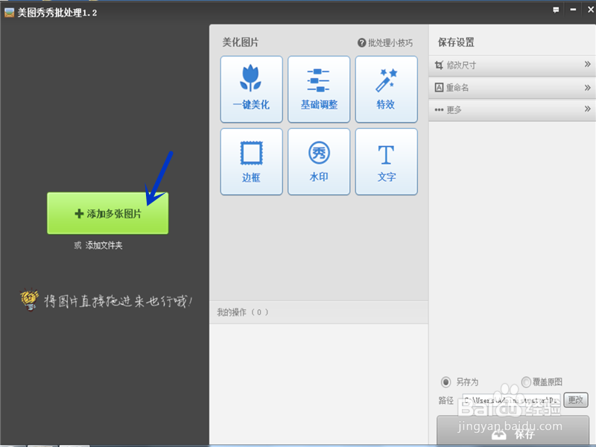Viewport: 596px width, 447px height.
Task: Select the 一键美化 (one-click beautify) tool
Action: [x=251, y=89]
